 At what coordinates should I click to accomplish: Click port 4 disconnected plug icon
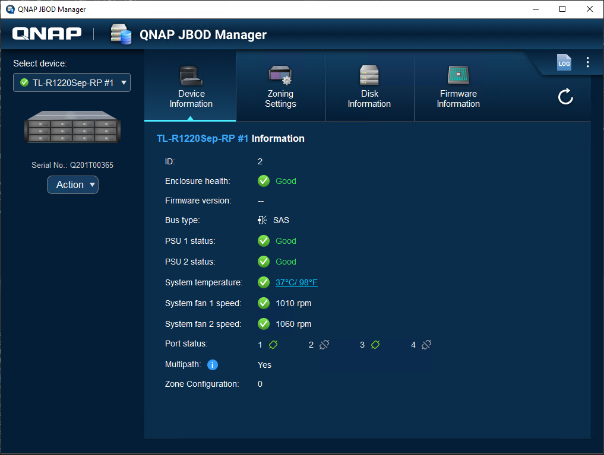coord(426,345)
